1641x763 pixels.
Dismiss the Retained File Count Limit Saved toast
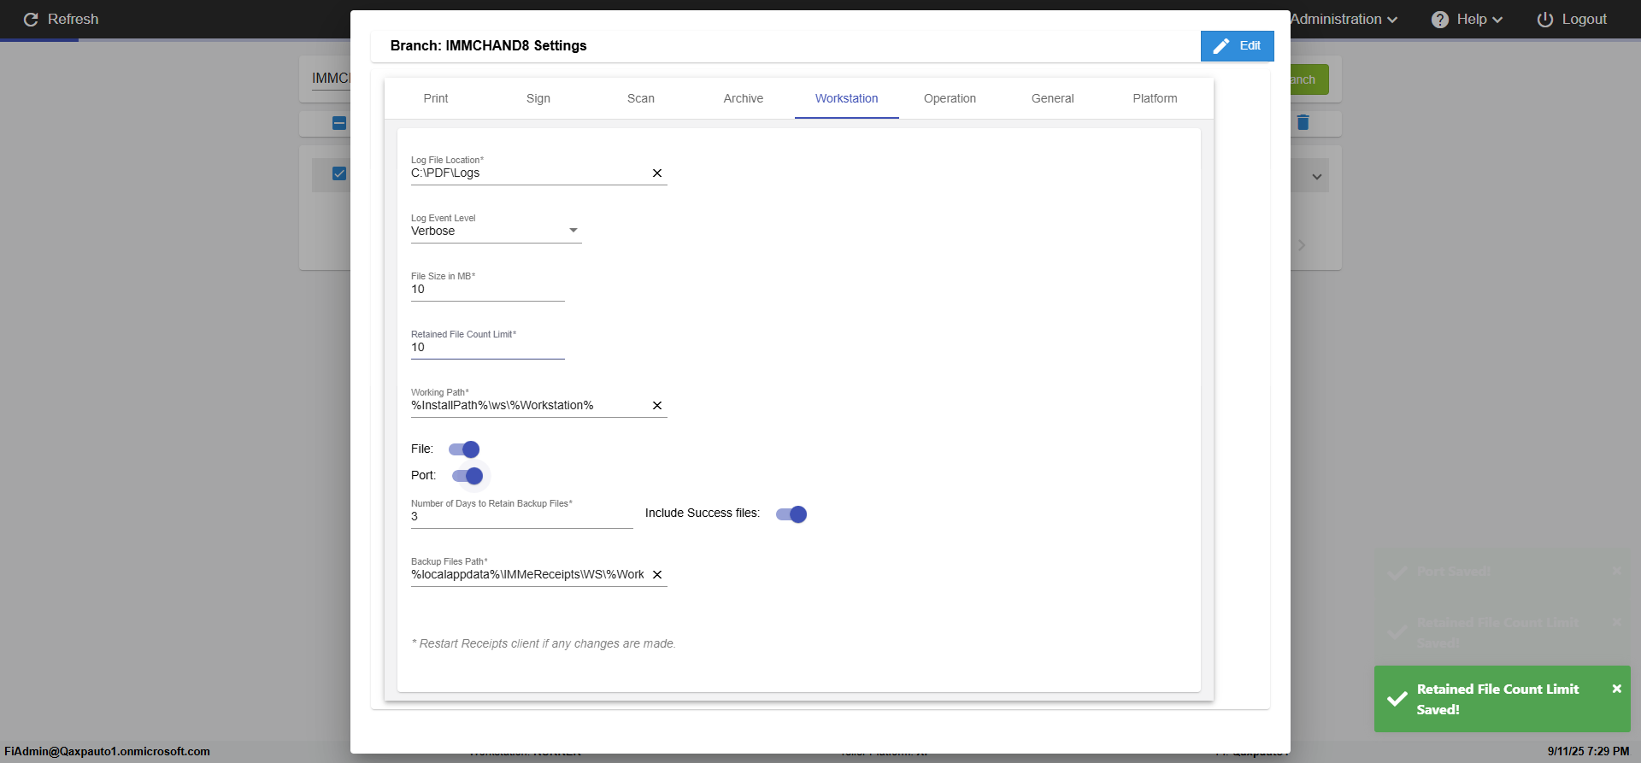(x=1617, y=689)
